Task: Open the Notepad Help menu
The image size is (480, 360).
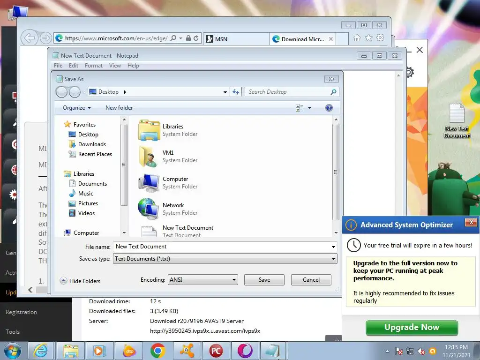Action: 133,66
